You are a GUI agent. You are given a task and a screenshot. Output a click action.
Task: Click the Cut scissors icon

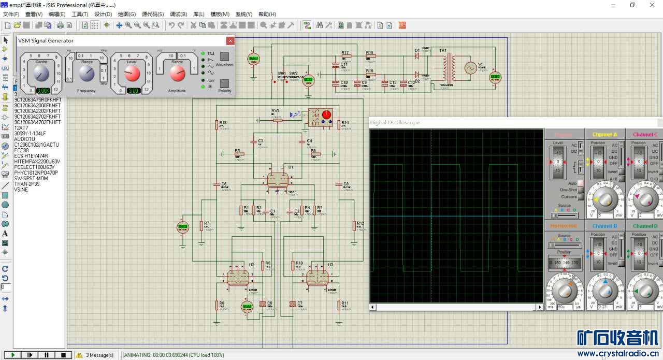click(x=193, y=25)
